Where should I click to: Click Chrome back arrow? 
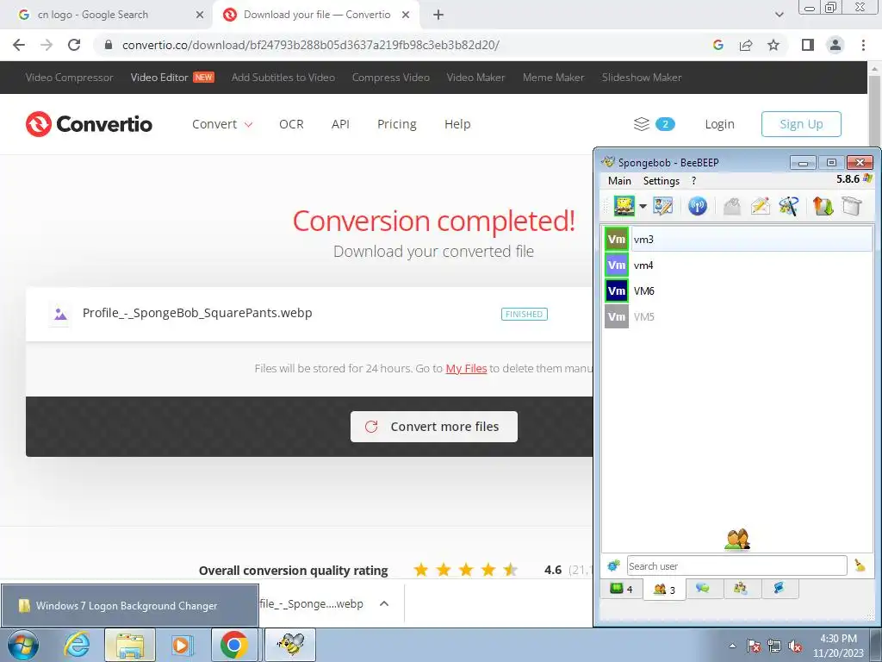pos(19,45)
